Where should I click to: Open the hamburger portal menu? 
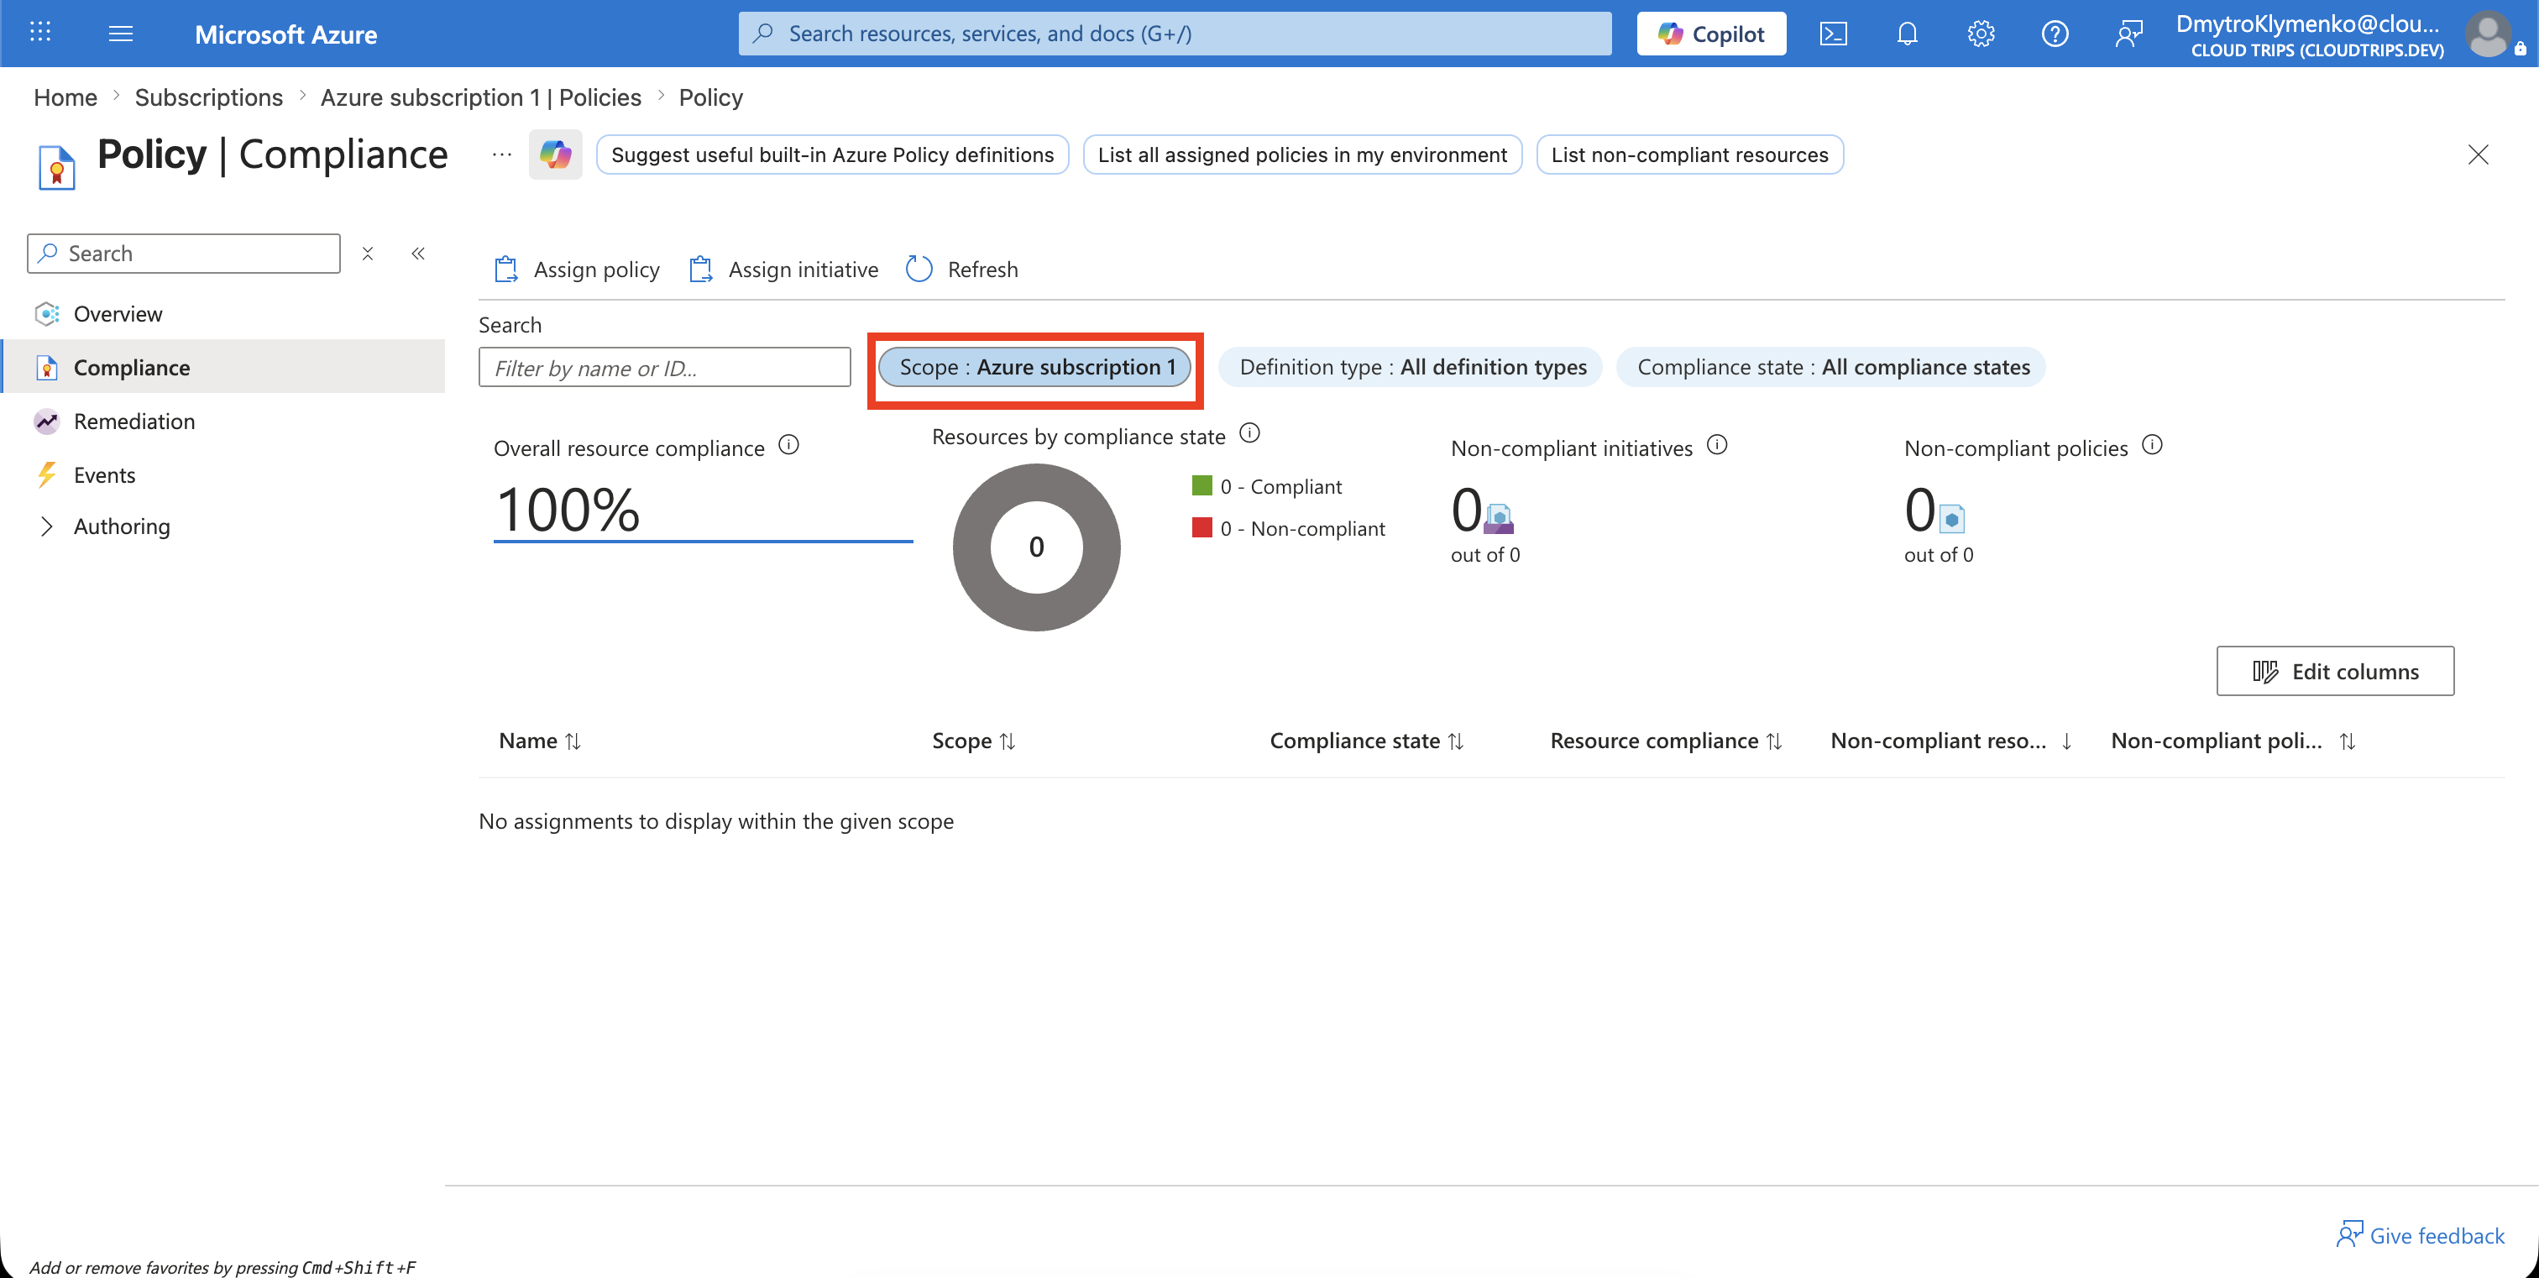tap(120, 34)
